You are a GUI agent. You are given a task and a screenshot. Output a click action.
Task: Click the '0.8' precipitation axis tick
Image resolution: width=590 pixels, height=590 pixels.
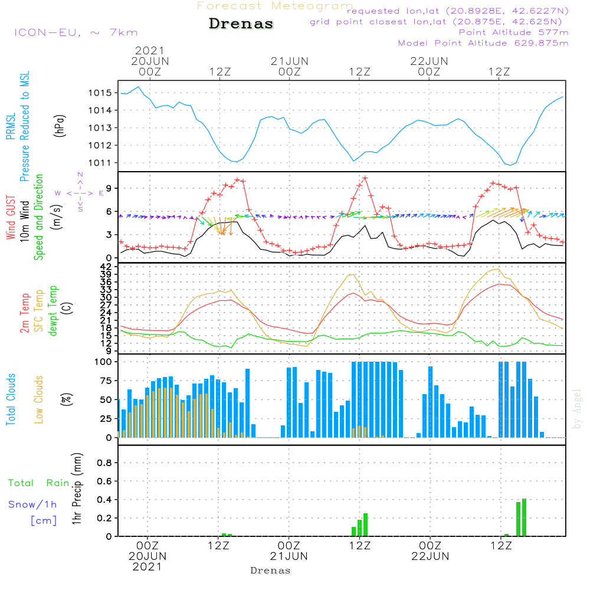point(104,463)
